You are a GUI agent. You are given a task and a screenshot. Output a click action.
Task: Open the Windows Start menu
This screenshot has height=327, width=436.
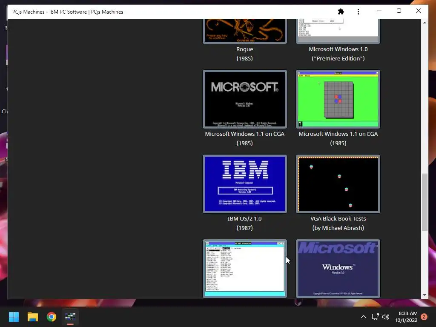click(14, 317)
